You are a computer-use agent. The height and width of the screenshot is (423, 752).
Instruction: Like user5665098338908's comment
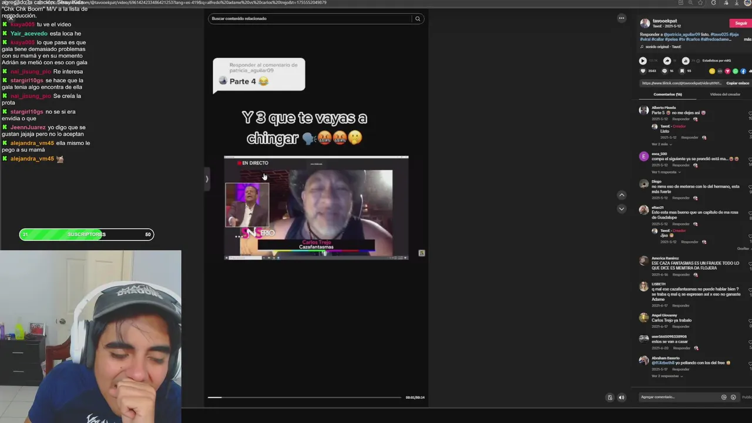pos(750,341)
